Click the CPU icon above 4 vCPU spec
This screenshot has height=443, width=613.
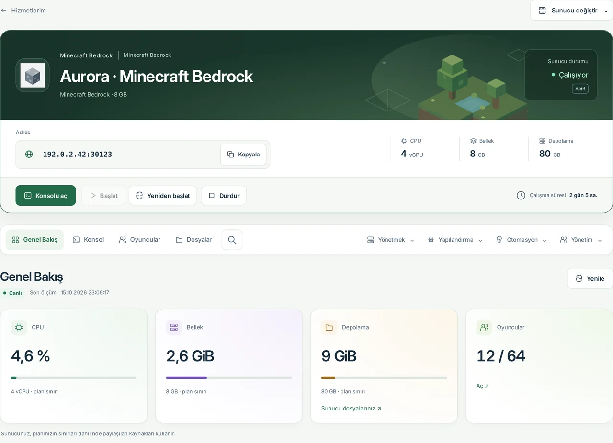coord(404,141)
